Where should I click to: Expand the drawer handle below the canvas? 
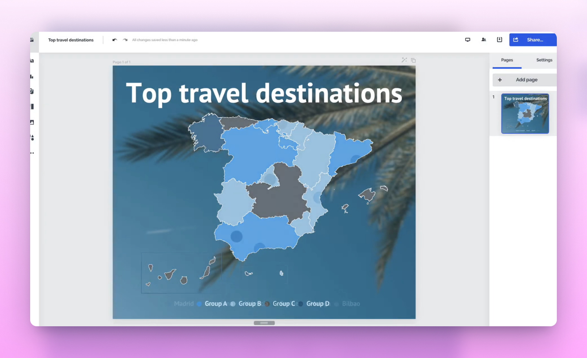(x=264, y=323)
